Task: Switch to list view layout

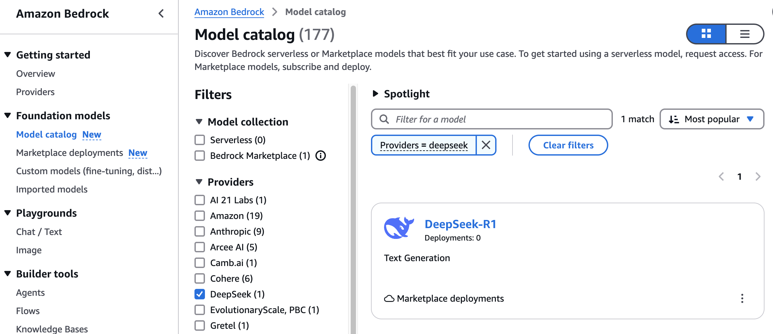Action: pos(745,34)
